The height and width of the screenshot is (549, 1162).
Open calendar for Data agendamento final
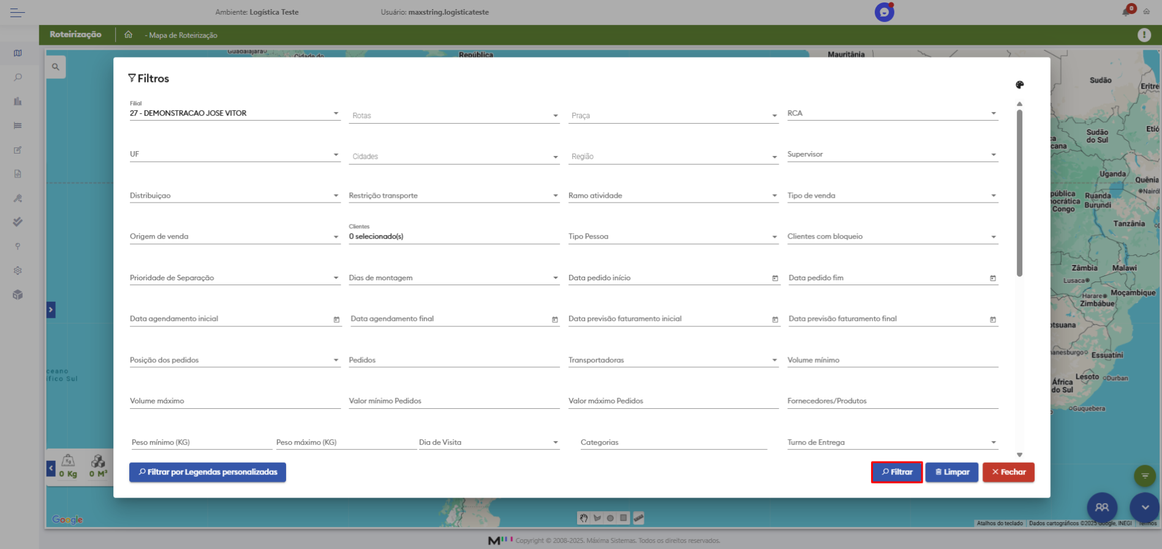click(554, 319)
